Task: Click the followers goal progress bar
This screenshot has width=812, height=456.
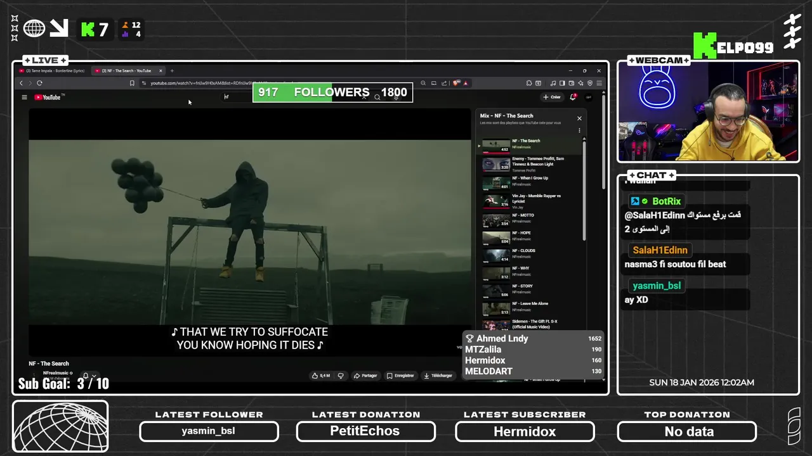Action: click(x=333, y=92)
